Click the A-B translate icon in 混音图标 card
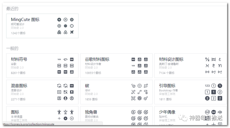The width and height of the screenshot is (230, 128). (65, 92)
